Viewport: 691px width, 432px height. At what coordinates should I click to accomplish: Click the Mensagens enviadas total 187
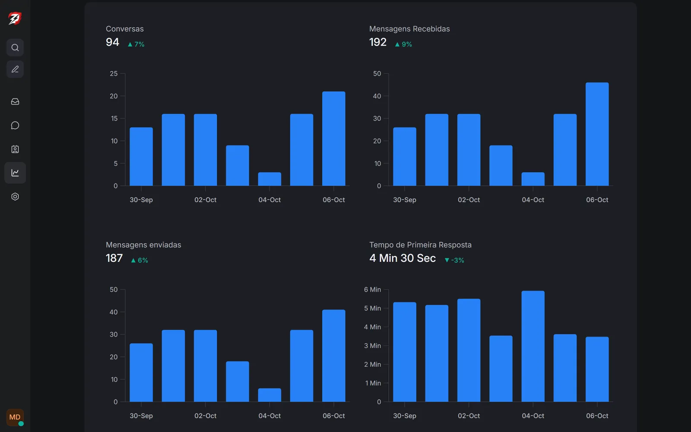[x=114, y=258]
